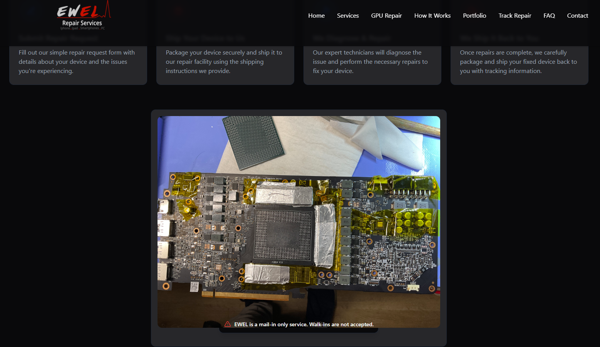
Task: Click the GPU circuit board photo
Action: [298, 222]
